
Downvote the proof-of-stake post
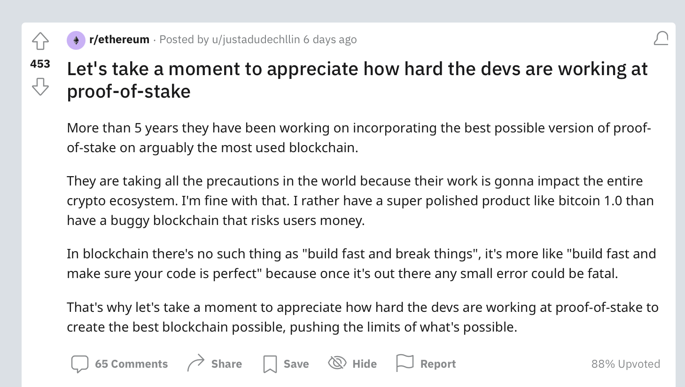coord(40,86)
